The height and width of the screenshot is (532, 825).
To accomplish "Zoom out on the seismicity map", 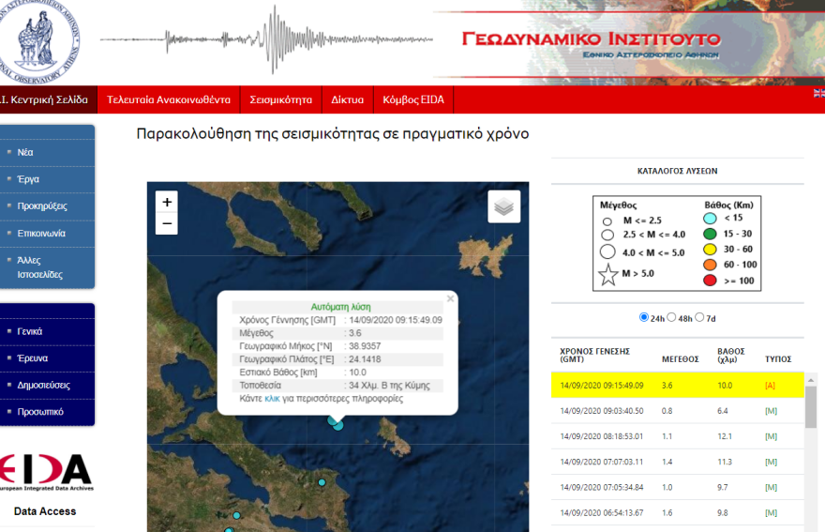I will point(167,224).
